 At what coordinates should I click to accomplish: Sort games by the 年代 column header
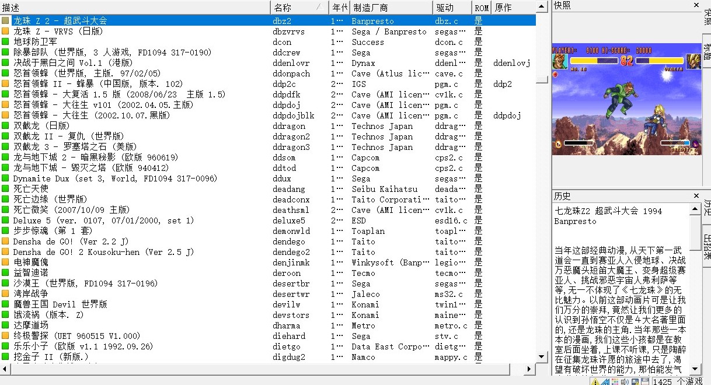(x=339, y=8)
